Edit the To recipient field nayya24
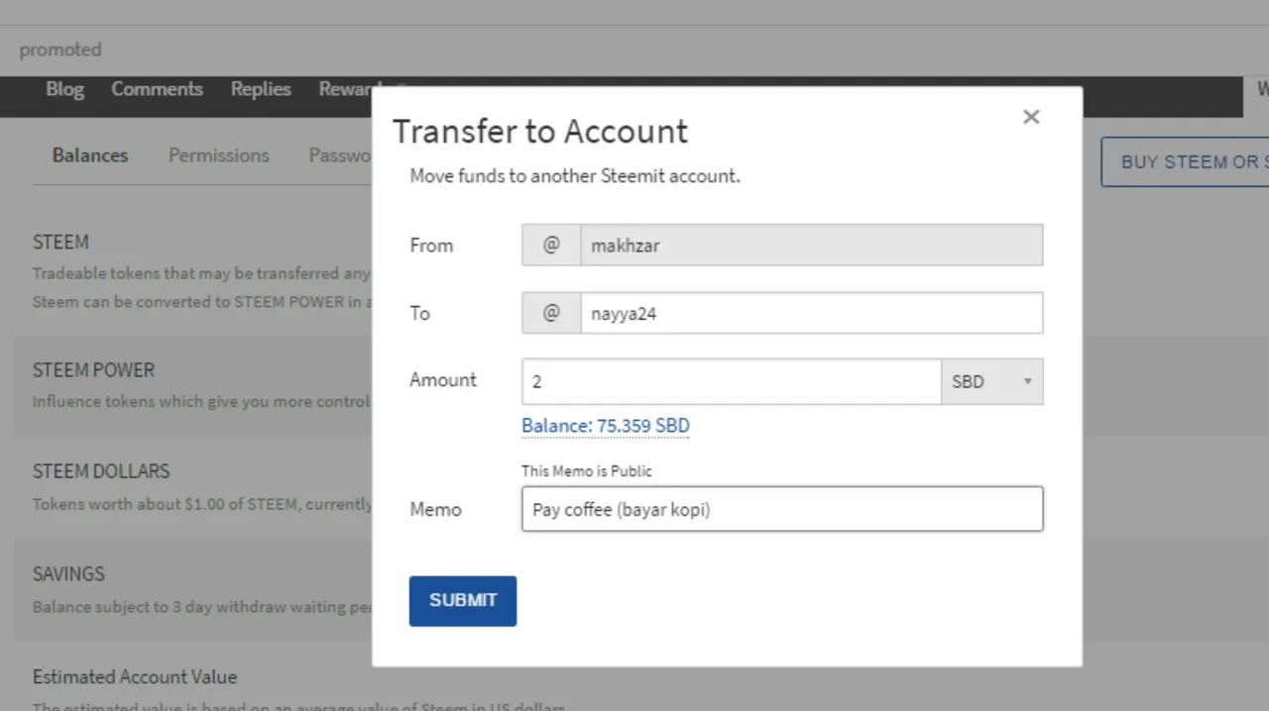1269x711 pixels. coord(811,313)
